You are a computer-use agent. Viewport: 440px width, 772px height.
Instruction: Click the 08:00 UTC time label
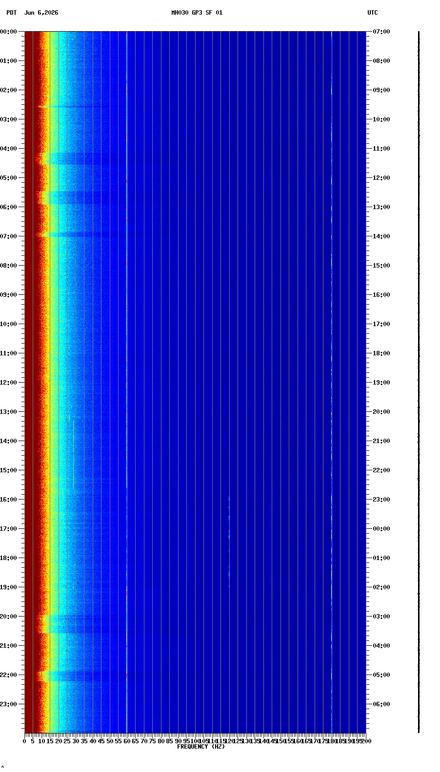click(381, 61)
